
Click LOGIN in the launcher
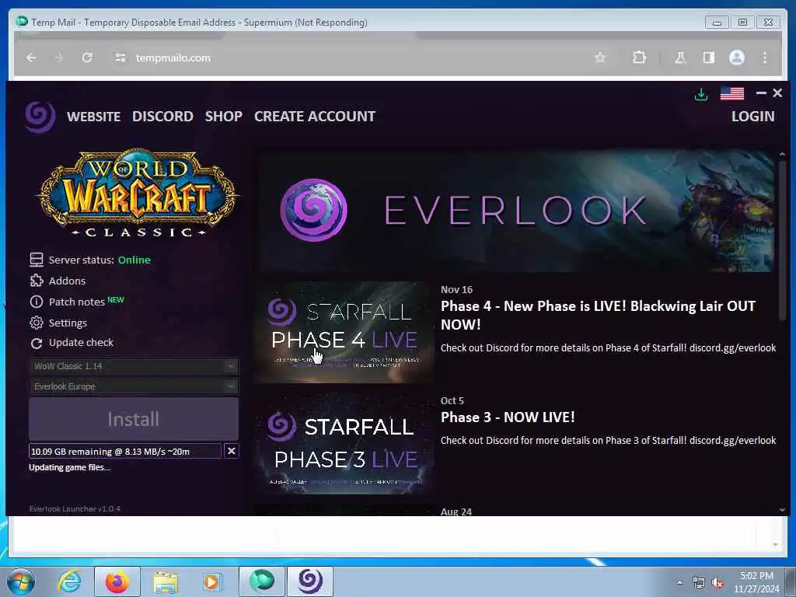pyautogui.click(x=752, y=117)
